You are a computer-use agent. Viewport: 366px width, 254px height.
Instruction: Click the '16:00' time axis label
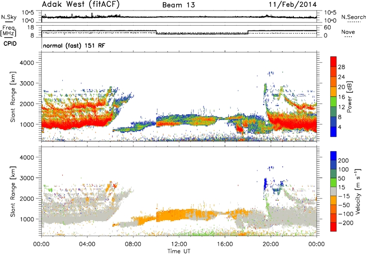tap(225, 244)
